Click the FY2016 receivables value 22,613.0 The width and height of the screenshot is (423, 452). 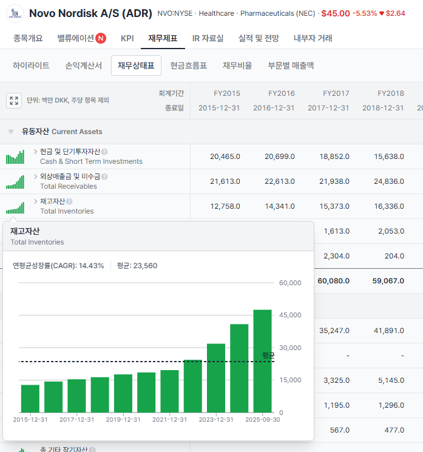(x=280, y=181)
